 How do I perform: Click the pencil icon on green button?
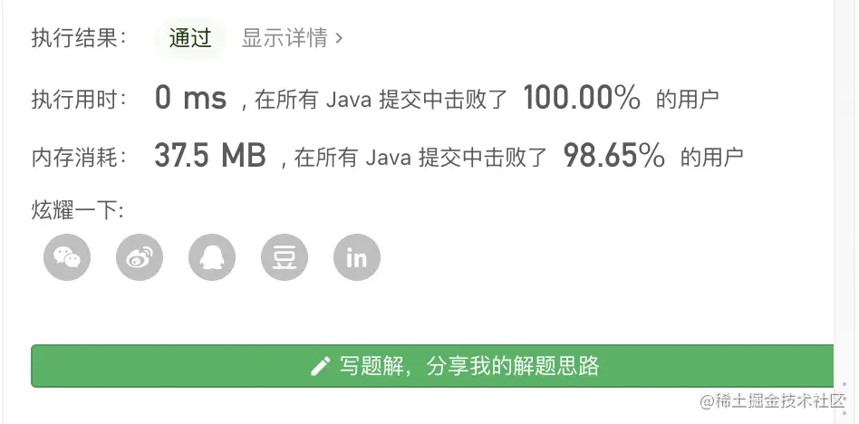[321, 366]
